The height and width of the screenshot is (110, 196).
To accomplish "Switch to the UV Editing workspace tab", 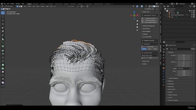I will (50, 4).
